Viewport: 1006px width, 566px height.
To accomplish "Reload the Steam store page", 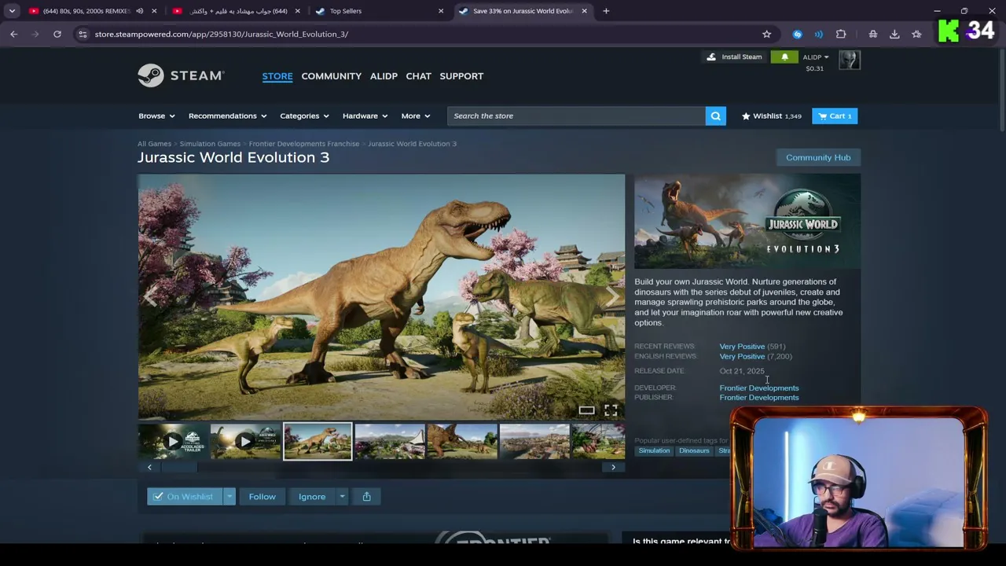I will (57, 34).
